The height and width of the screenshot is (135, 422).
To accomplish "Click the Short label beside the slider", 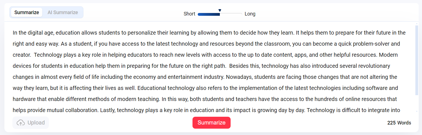I will pyautogui.click(x=189, y=14).
